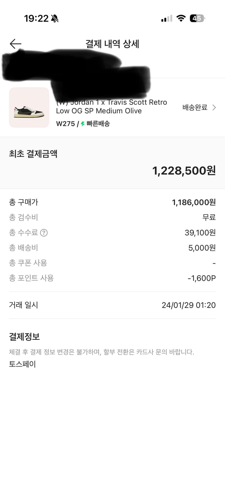
Task: Tap the back arrow icon
Action: [x=15, y=44]
